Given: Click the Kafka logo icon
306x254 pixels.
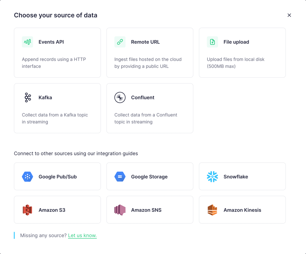Looking at the screenshot, I should tap(28, 98).
